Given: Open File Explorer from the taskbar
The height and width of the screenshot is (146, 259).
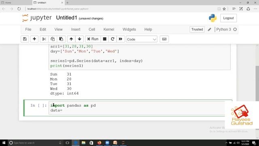Looking at the screenshot, I should (x=83, y=143).
